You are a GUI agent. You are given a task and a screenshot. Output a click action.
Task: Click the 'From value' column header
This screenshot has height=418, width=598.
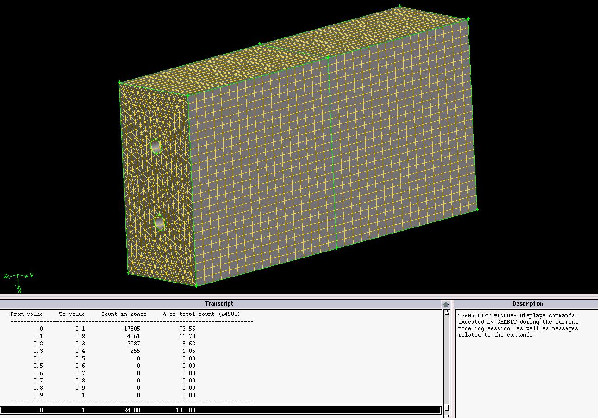click(26, 314)
